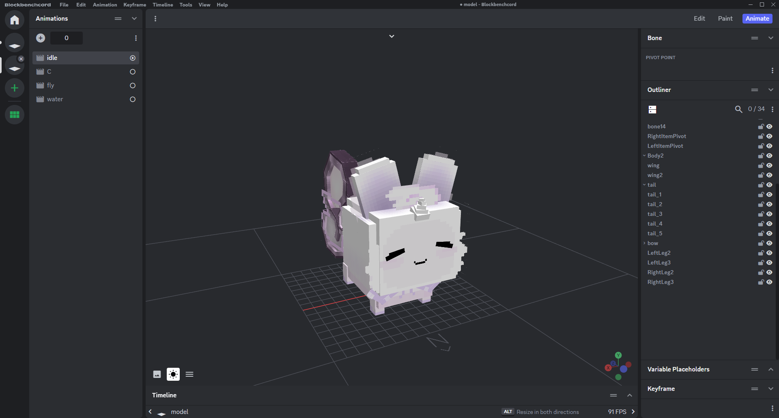Click the green plus add-server icon

(x=15, y=88)
